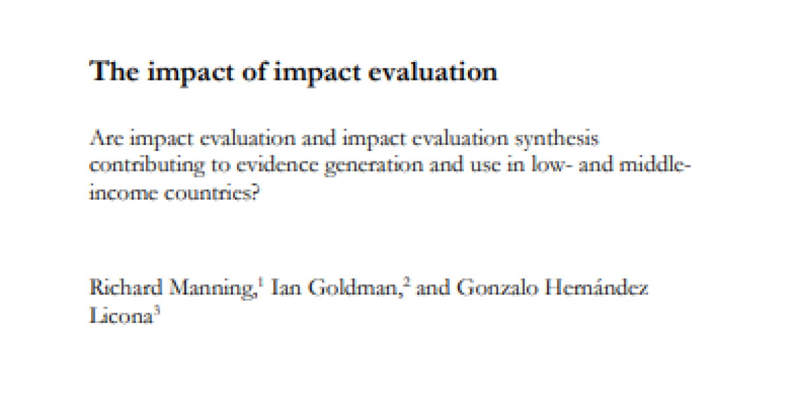Click footnote marker 3 after Licona
The width and height of the screenshot is (792, 414).
click(156, 311)
